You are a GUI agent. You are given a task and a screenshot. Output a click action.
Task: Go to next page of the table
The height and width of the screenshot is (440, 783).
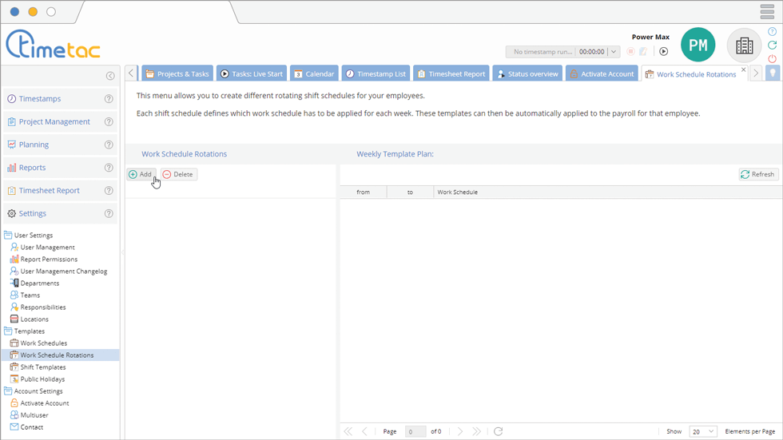460,431
